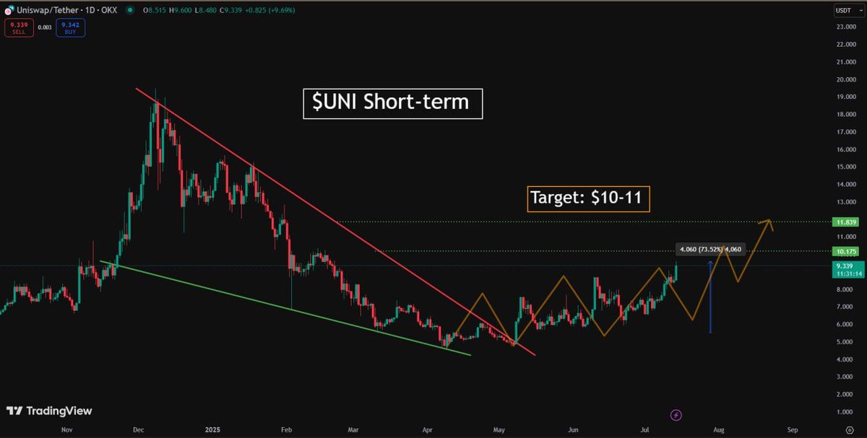867x438 pixels.
Task: Click the open value O8.515
Action: point(155,10)
